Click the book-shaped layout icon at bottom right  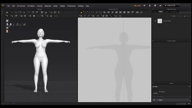coord(177,104)
